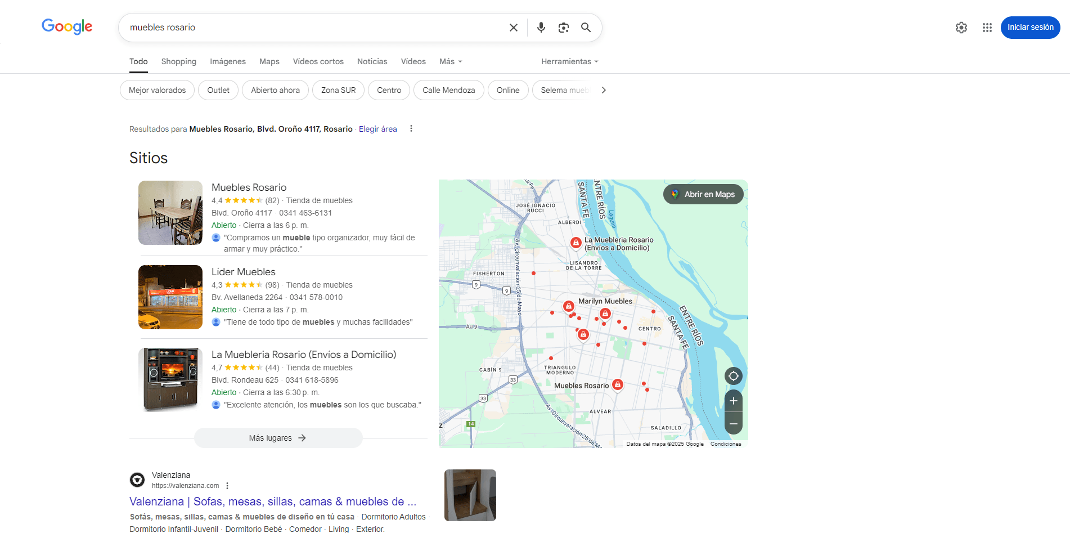Clear the search box with X icon
Image resolution: width=1070 pixels, height=533 pixels.
pos(513,28)
